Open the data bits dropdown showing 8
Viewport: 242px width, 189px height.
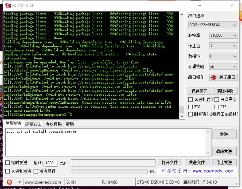223,56
